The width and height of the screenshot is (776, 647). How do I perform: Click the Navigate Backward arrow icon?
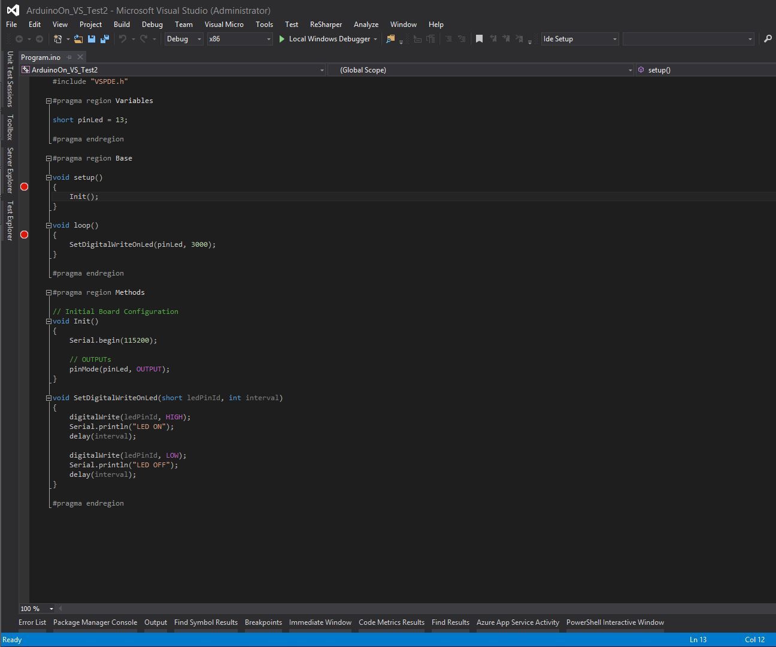[x=19, y=39]
